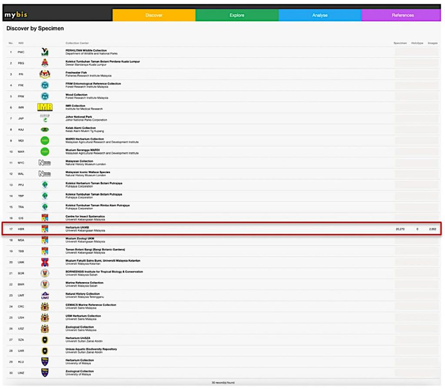Image resolution: width=445 pixels, height=390 pixels.
Task: Click the CEMACS Marine Reference Collection crest
Action: (45, 307)
